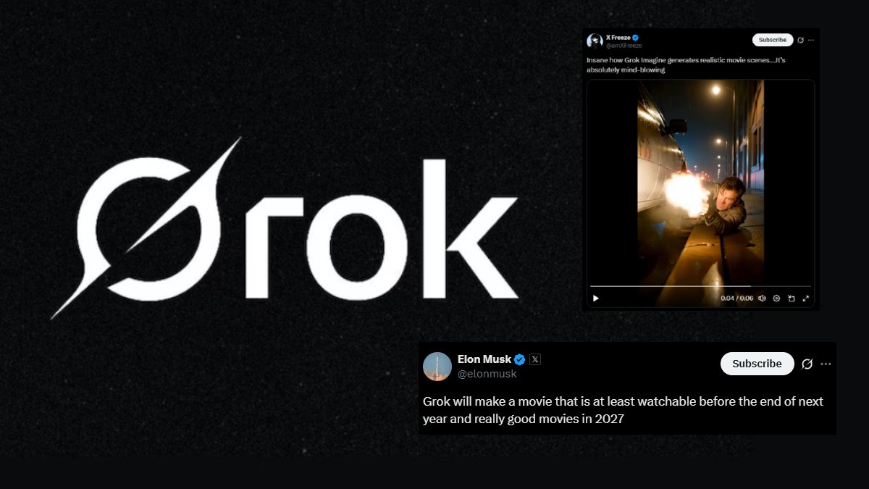Click the X affiliation badge beside Elon Musk

coord(535,359)
